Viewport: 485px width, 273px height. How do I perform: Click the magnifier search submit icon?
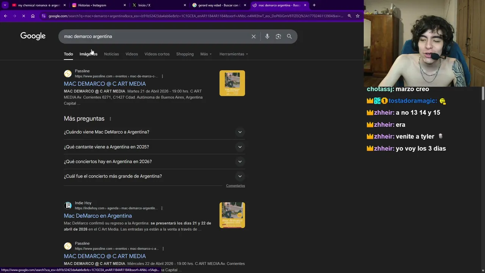click(289, 36)
